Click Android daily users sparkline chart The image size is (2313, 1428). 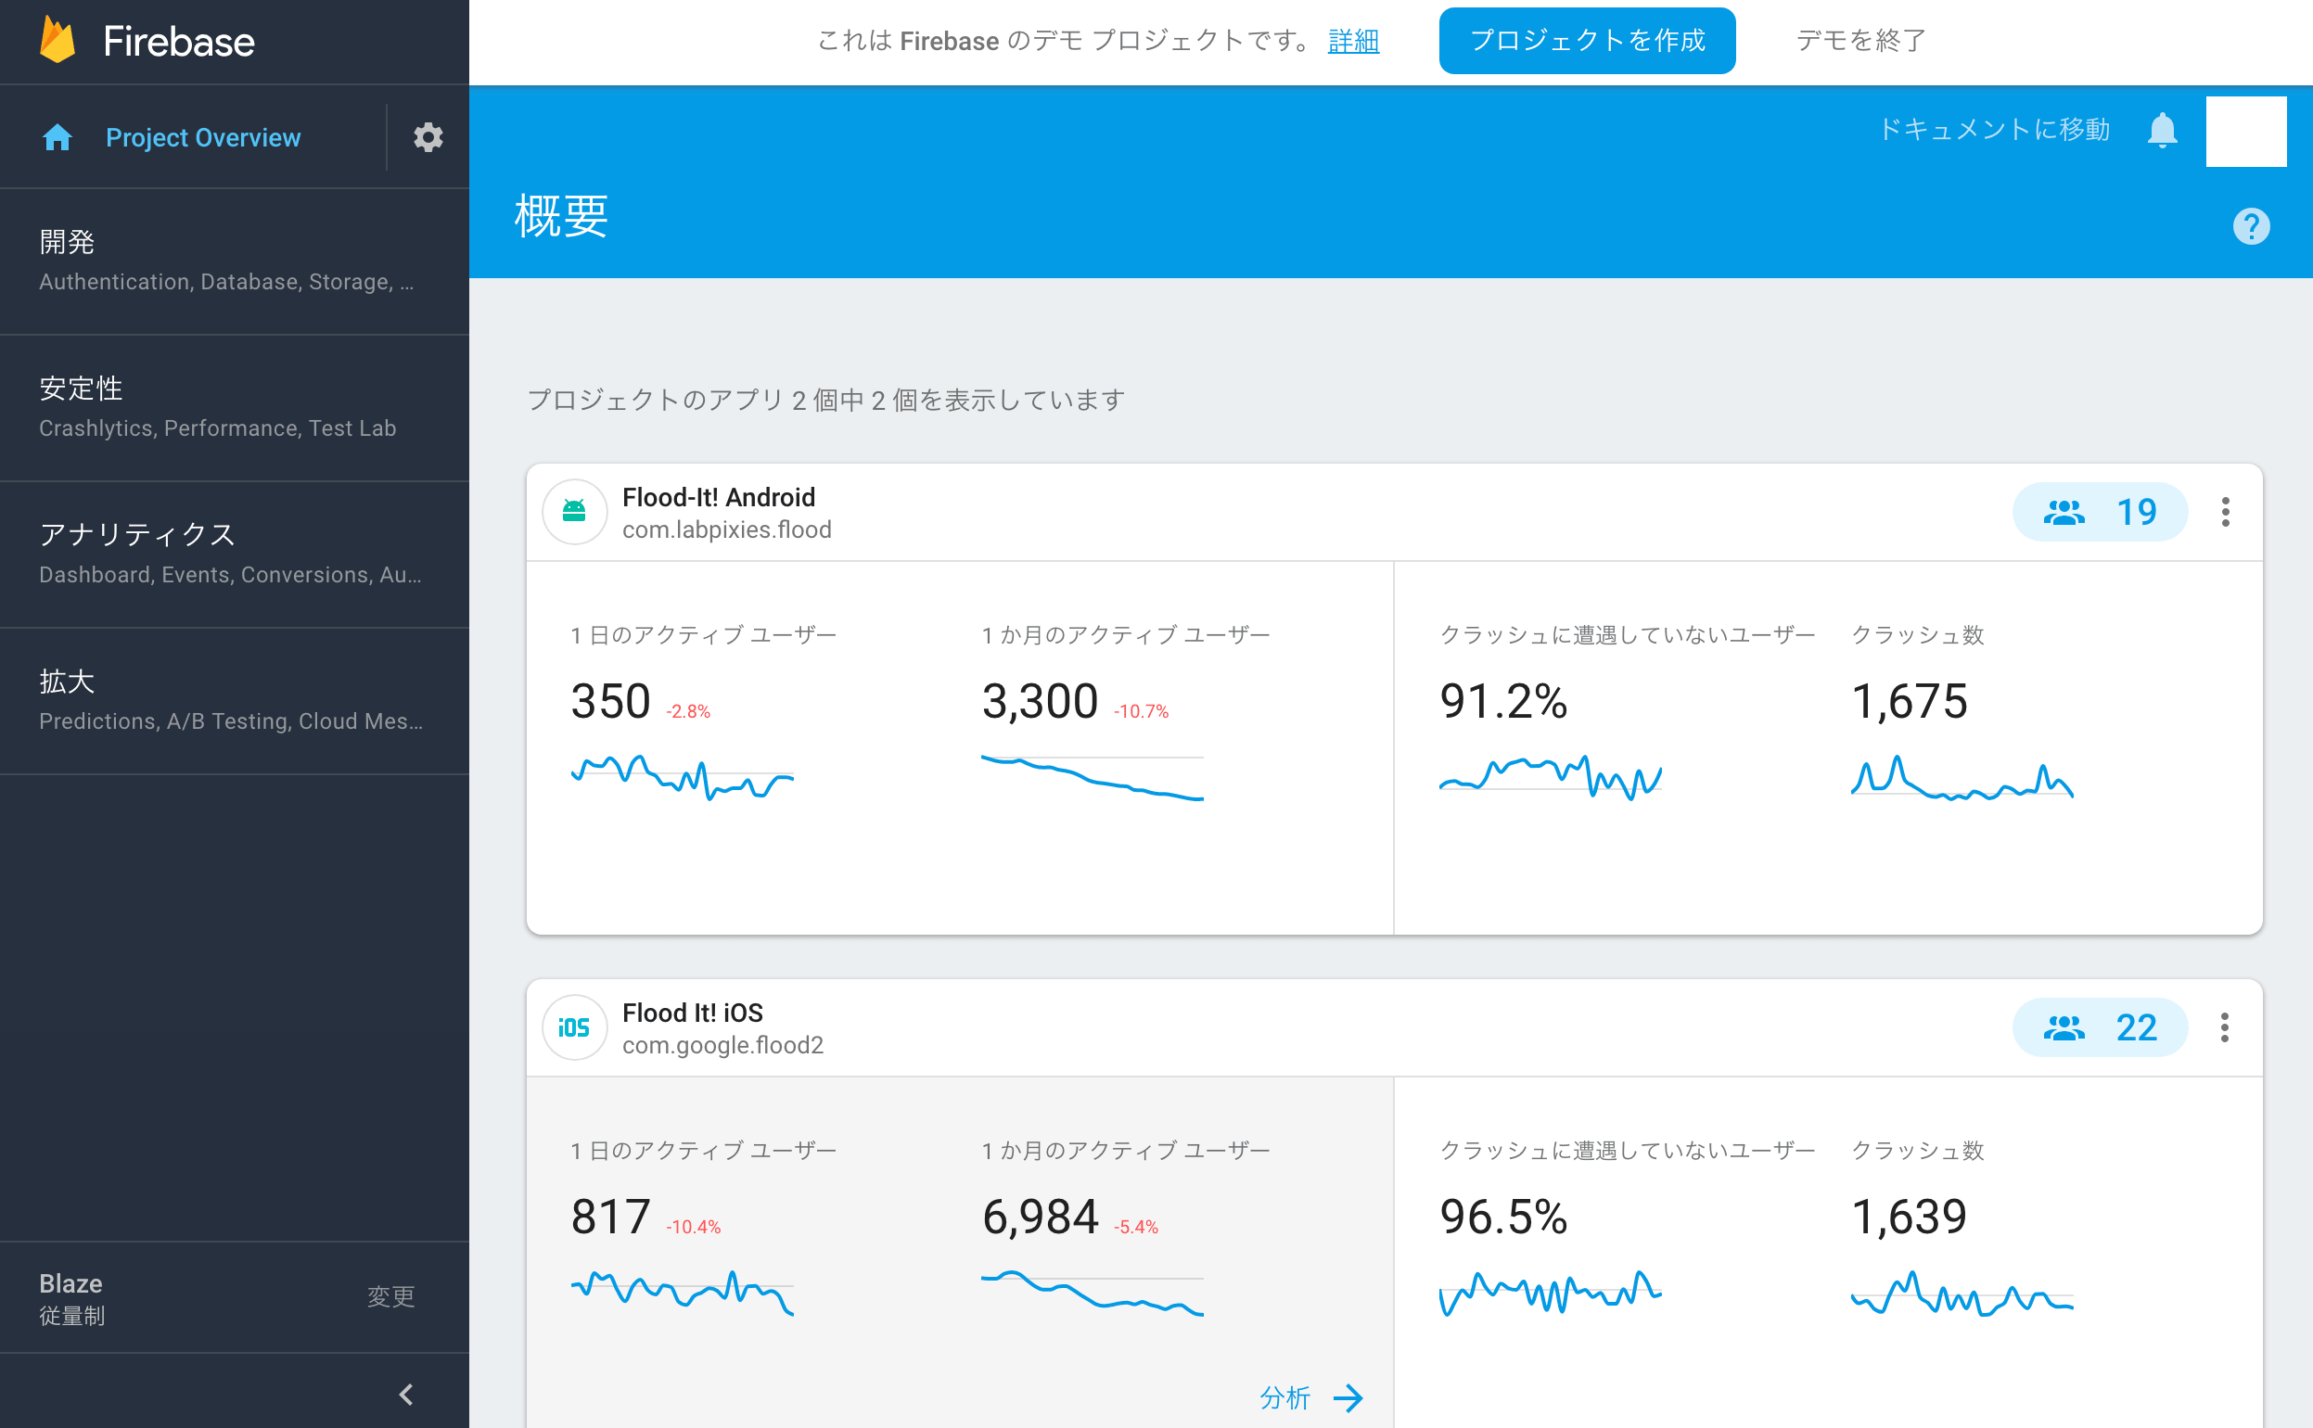682,777
